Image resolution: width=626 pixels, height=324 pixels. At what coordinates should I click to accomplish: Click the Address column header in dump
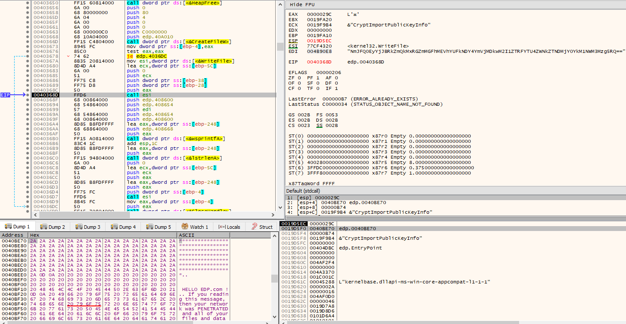click(x=12, y=235)
